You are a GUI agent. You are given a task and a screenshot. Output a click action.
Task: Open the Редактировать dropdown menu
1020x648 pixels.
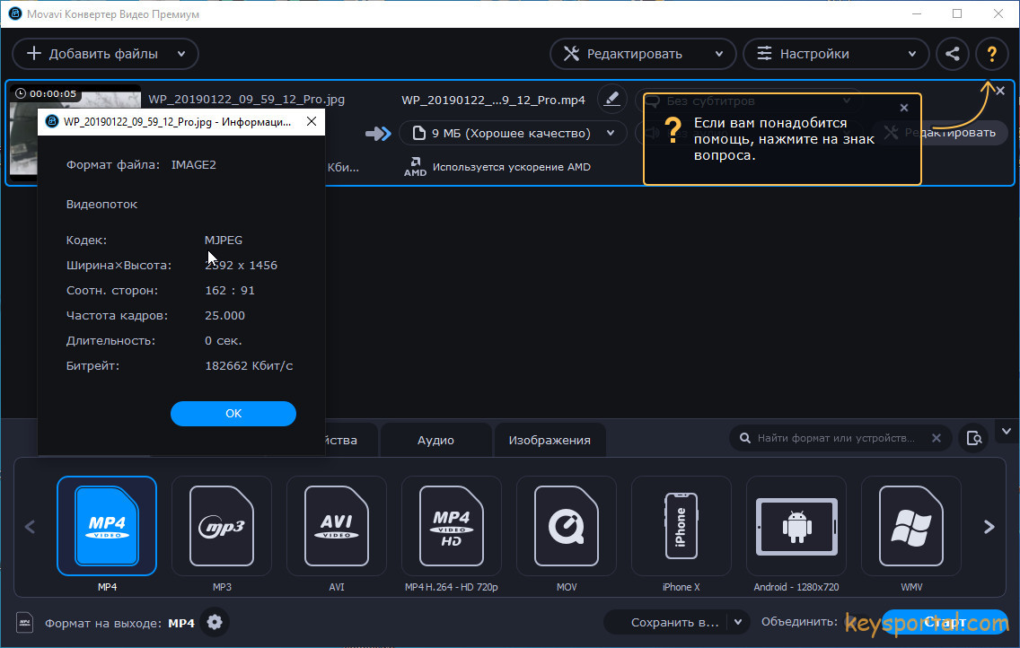pyautogui.click(x=718, y=54)
